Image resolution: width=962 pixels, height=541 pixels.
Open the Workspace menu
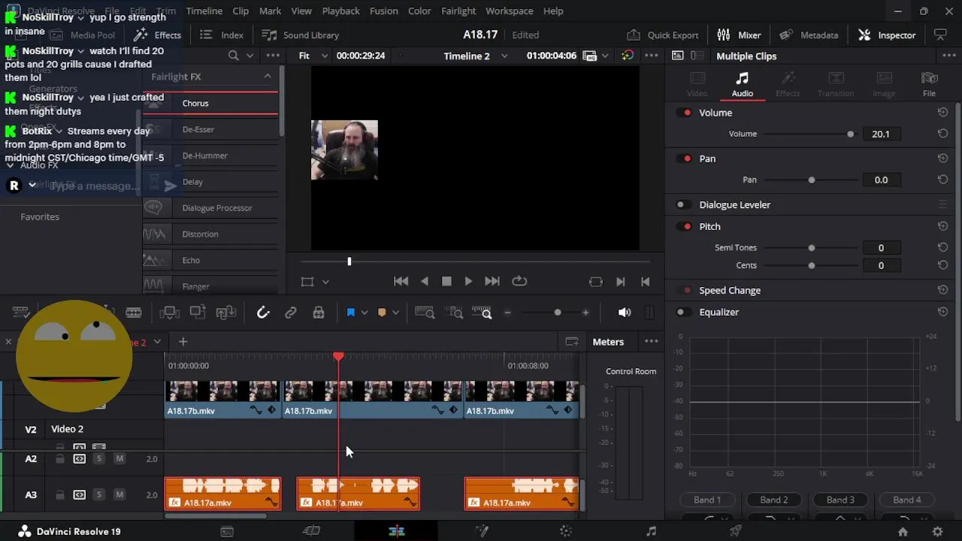pyautogui.click(x=509, y=11)
